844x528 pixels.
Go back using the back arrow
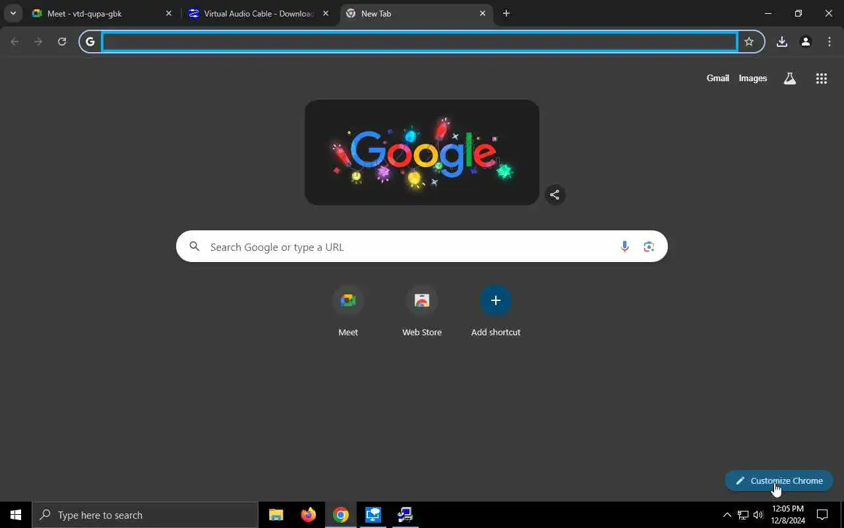15,42
